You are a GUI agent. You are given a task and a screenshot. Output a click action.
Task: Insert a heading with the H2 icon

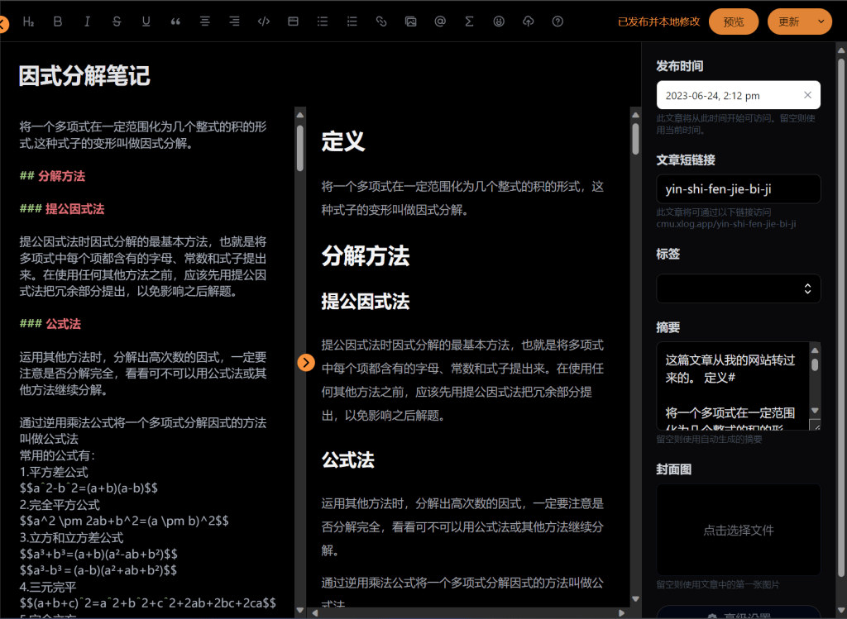[x=28, y=21]
